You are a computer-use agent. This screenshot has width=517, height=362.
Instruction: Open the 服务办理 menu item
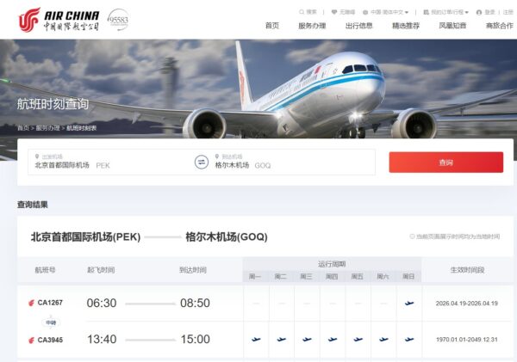[x=312, y=26]
